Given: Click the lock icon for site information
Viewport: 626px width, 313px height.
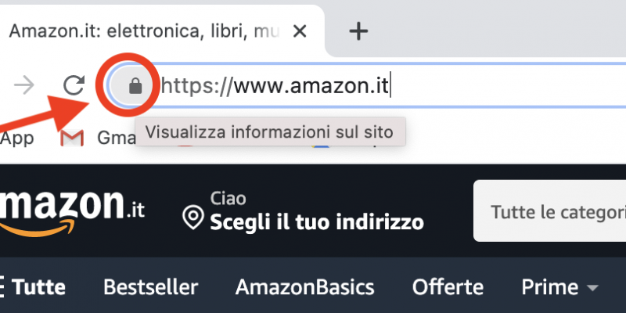Looking at the screenshot, I should [135, 85].
